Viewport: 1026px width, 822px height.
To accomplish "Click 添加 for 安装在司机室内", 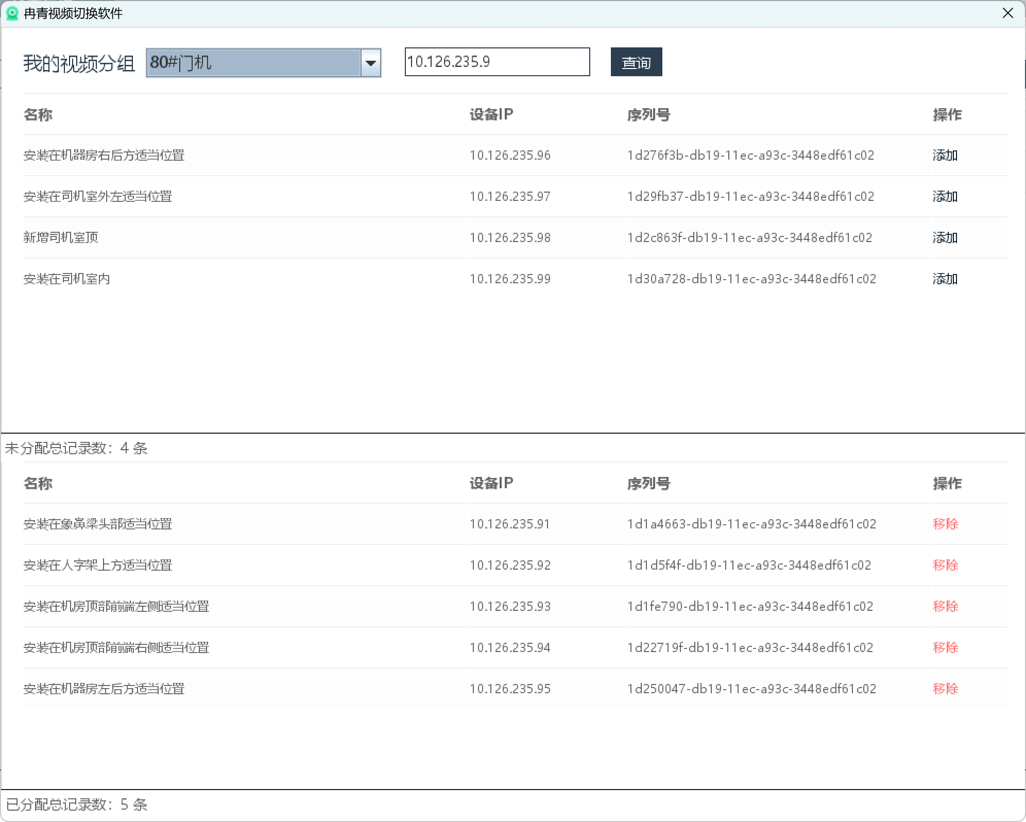I will point(945,279).
